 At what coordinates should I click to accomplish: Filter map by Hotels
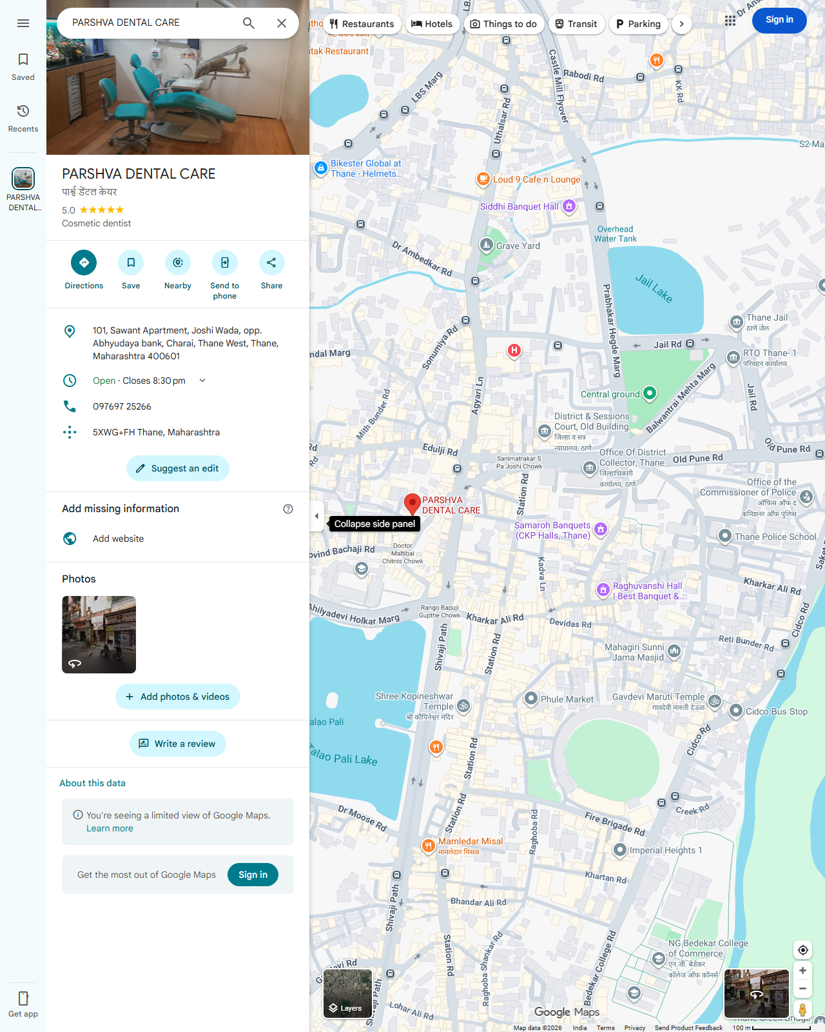pyautogui.click(x=432, y=24)
